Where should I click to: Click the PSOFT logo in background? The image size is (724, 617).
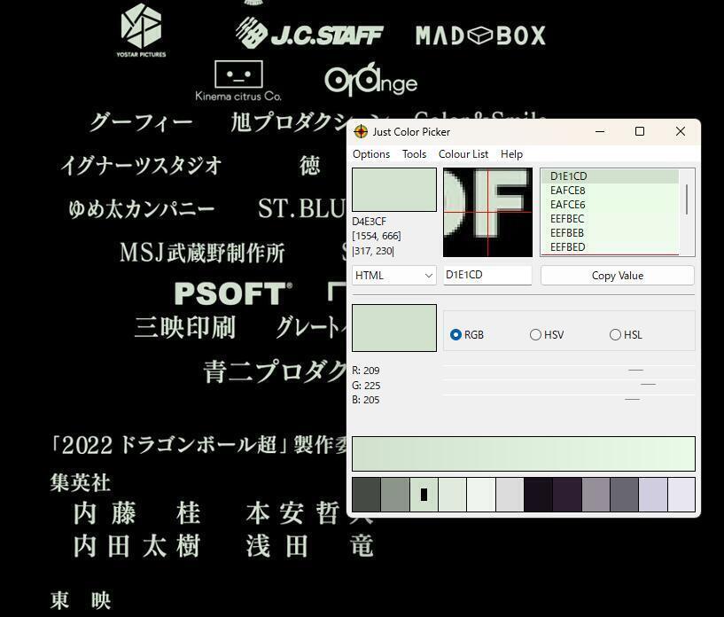pyautogui.click(x=233, y=293)
